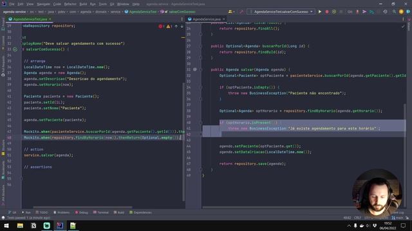Open Search Everywhere magnifier icon

click(x=394, y=12)
